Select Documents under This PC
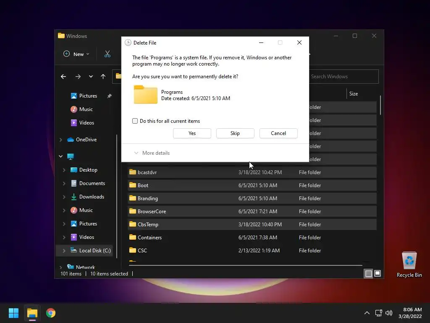Viewport: 430px width, 323px height. 88,183
